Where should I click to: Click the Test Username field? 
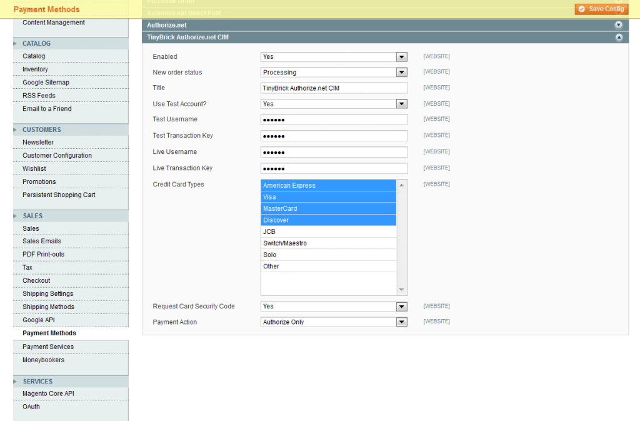point(333,119)
